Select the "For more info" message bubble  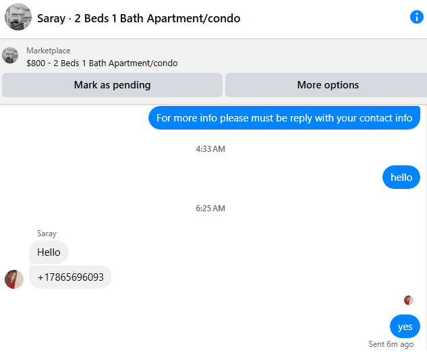coord(284,118)
